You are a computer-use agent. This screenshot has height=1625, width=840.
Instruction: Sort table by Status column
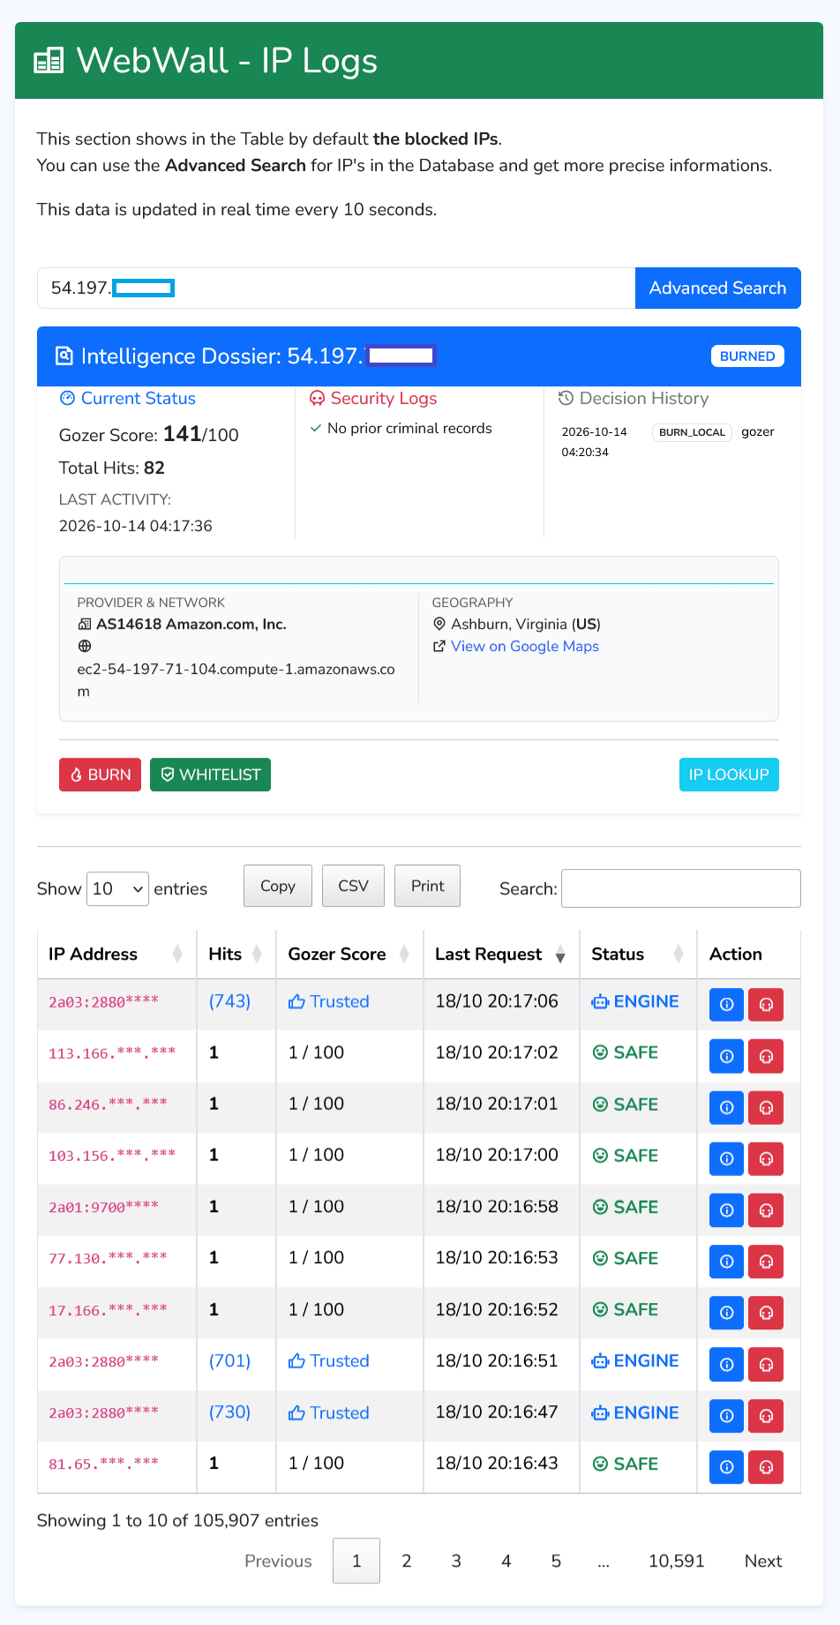(x=638, y=954)
